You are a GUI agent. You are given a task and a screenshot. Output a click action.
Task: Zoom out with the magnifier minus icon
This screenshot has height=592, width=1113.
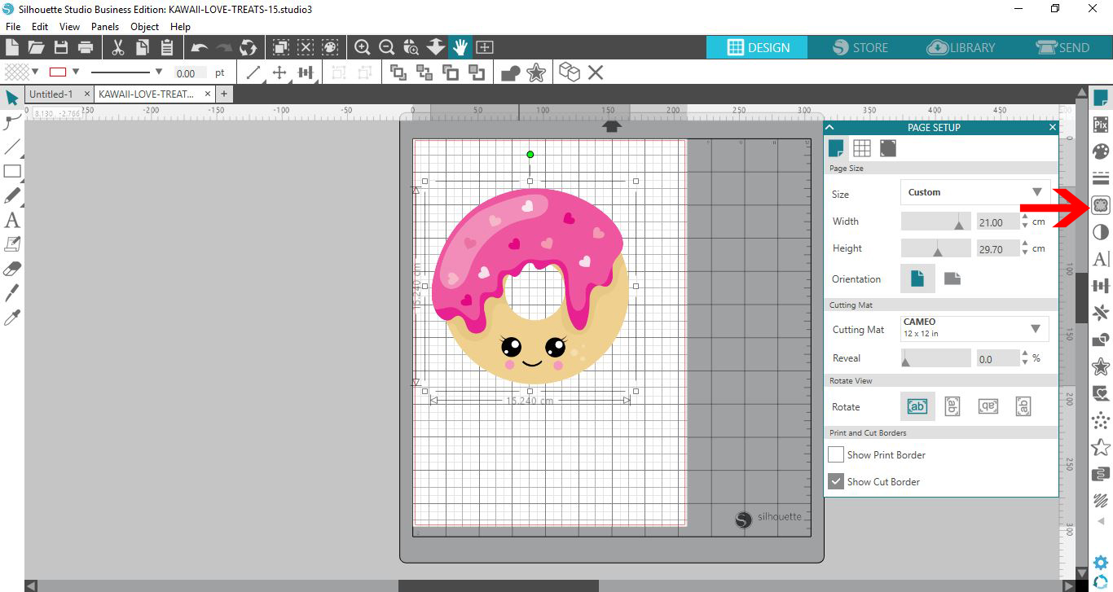click(x=387, y=47)
